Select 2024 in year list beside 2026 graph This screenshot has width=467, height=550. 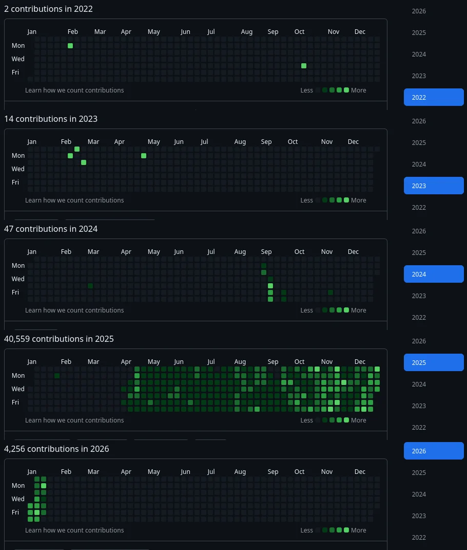(x=419, y=494)
